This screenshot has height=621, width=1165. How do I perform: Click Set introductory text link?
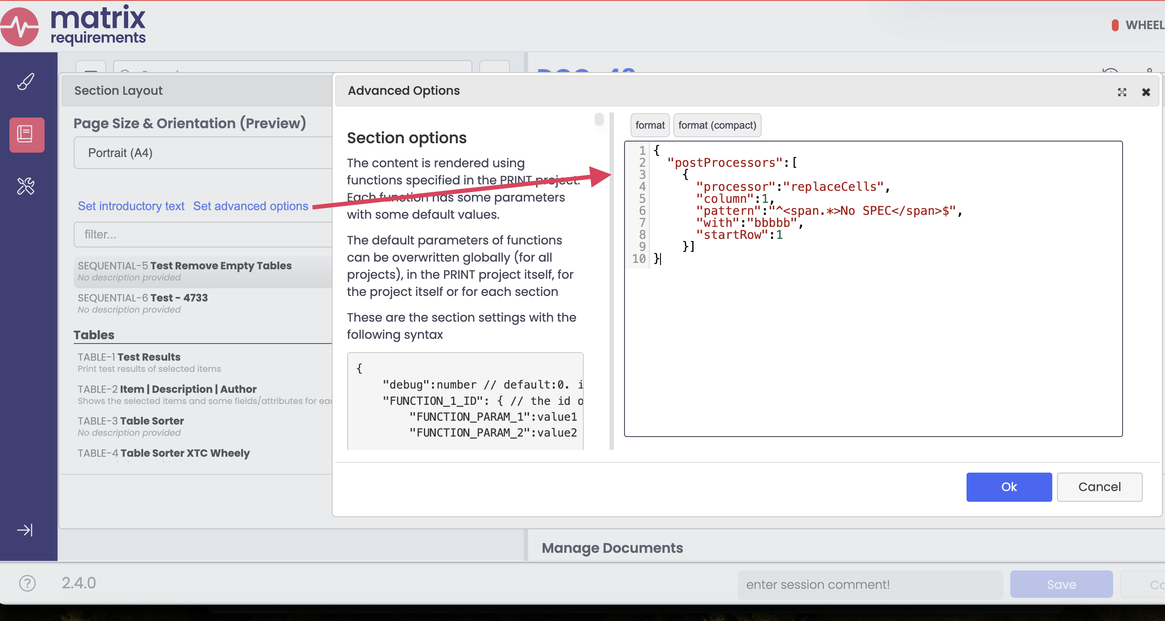[130, 205]
